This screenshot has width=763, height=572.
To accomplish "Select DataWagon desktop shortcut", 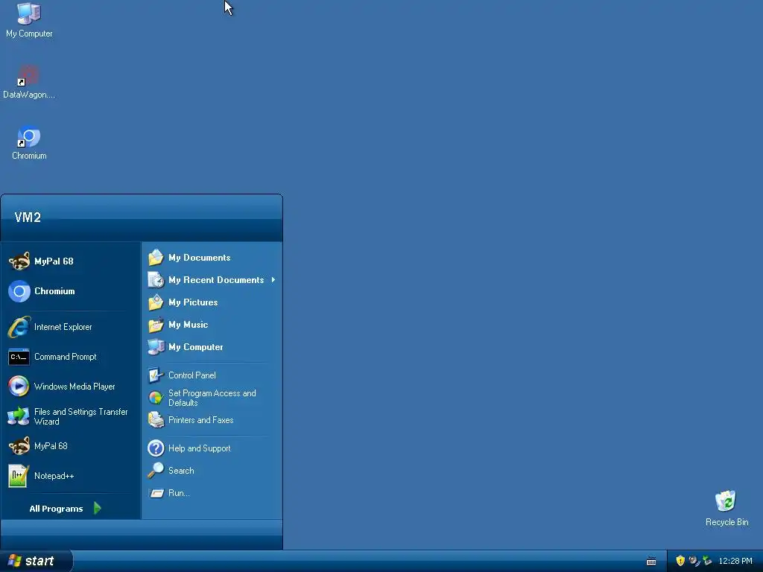I will point(29,82).
